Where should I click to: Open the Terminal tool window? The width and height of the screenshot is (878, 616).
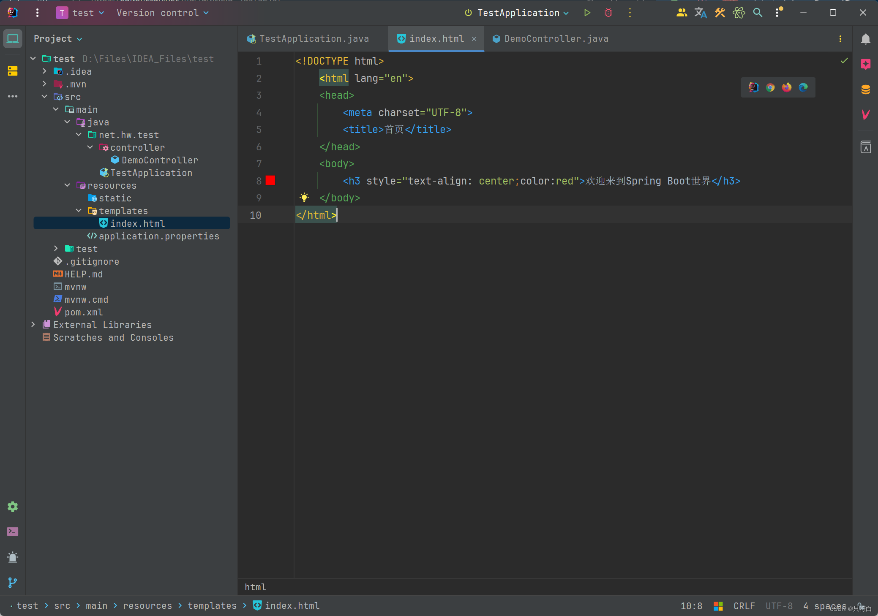point(13,532)
